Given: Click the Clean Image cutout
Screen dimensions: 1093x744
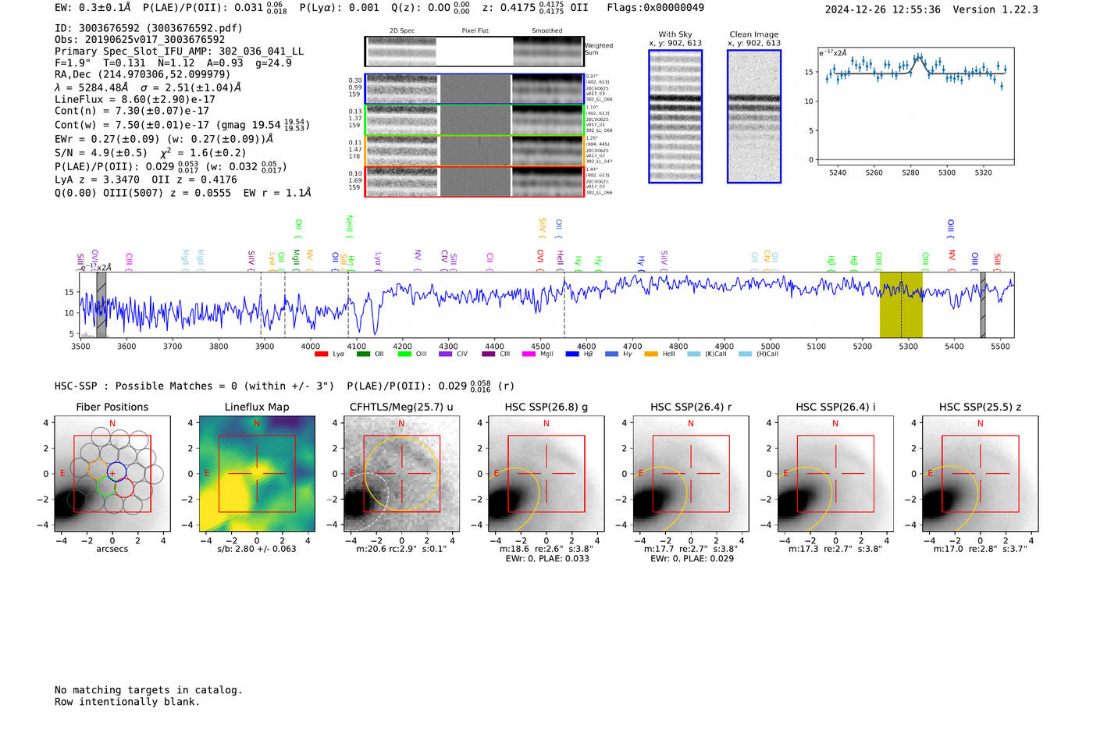Looking at the screenshot, I should click(x=754, y=116).
